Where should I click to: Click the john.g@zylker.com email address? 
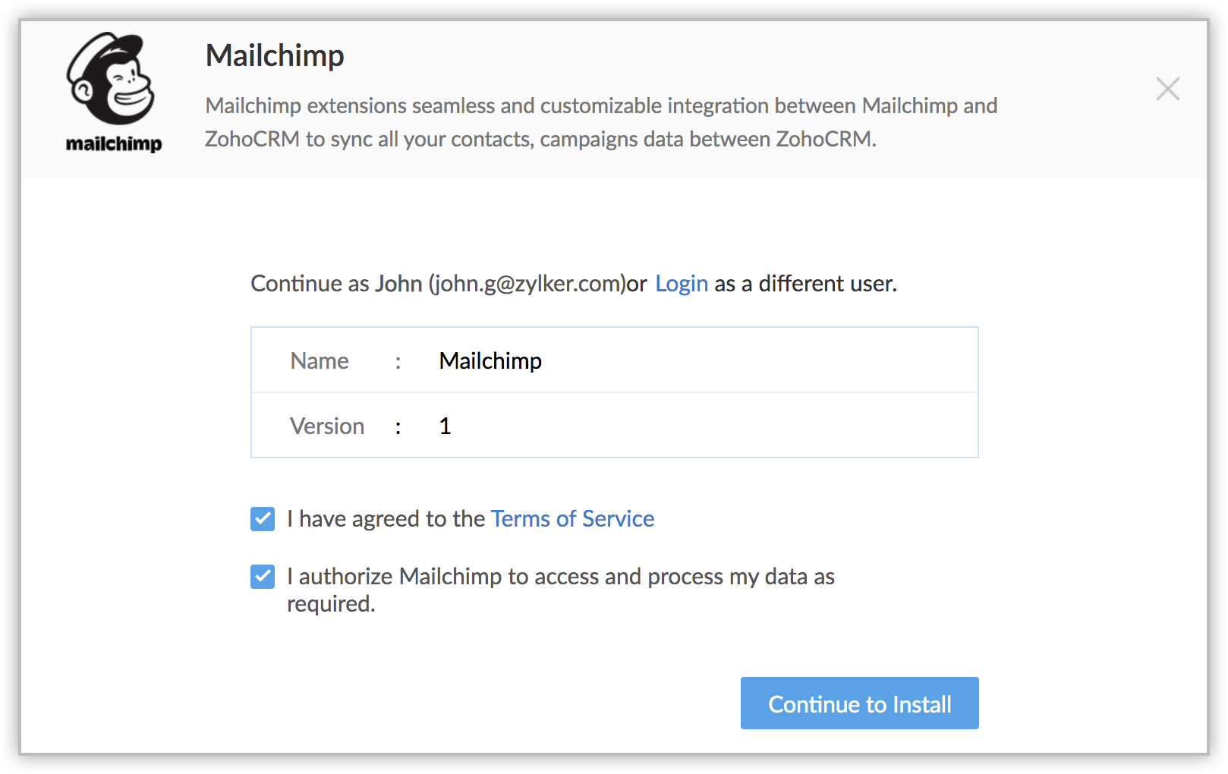[x=527, y=283]
